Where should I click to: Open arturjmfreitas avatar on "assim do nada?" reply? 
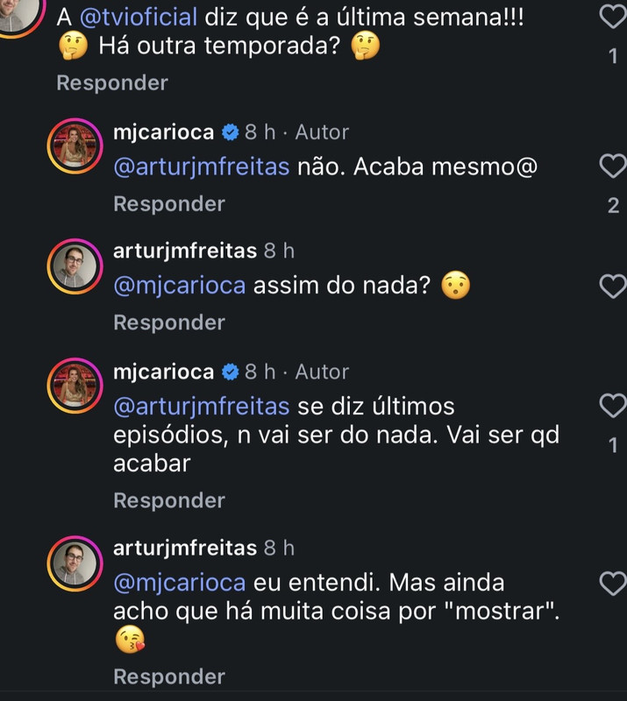[x=75, y=266]
